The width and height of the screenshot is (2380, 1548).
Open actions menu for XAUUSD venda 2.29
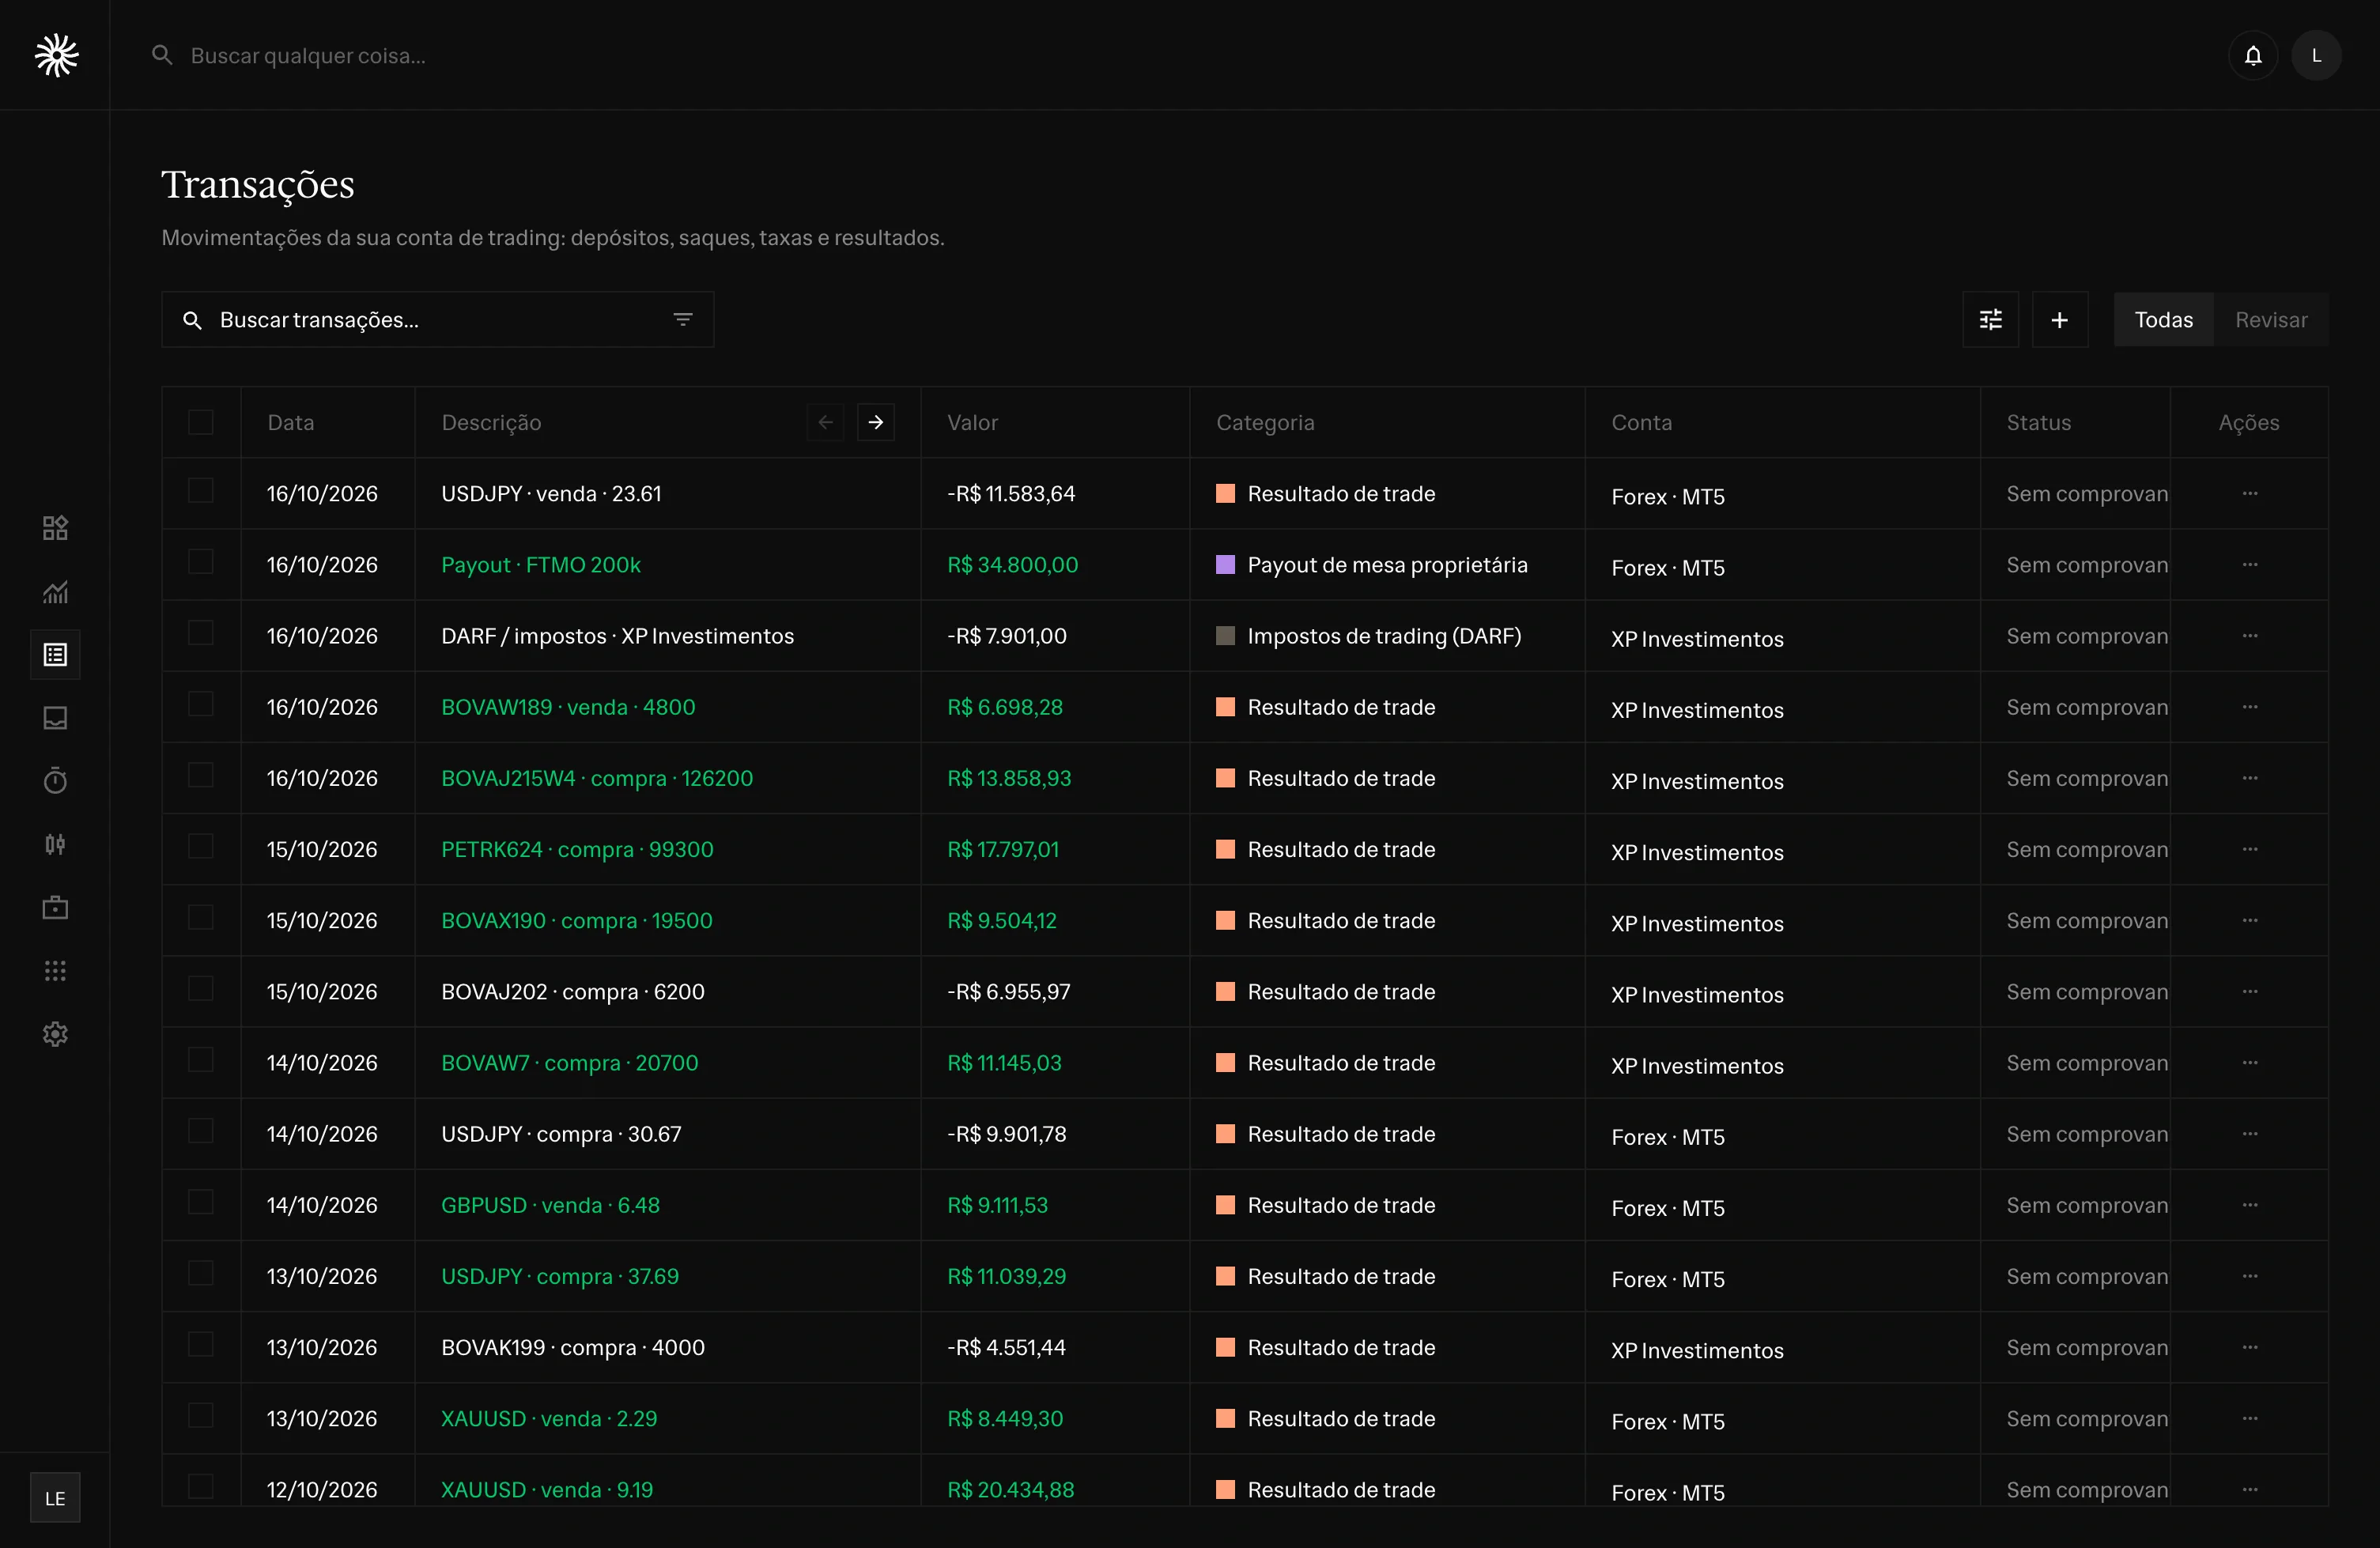2250,1418
